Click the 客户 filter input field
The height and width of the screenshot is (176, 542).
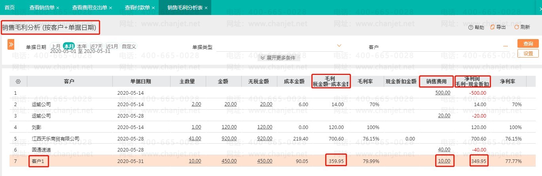(439, 47)
